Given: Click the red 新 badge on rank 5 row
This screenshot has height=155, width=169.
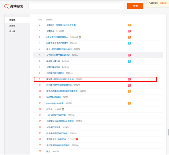Looking at the screenshot, I should tap(129, 55).
